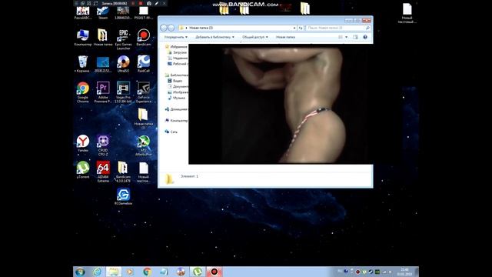Image resolution: width=492 pixels, height=277 pixels.
Task: Expand the Explorer address bar history dropdown
Action: tap(294, 28)
